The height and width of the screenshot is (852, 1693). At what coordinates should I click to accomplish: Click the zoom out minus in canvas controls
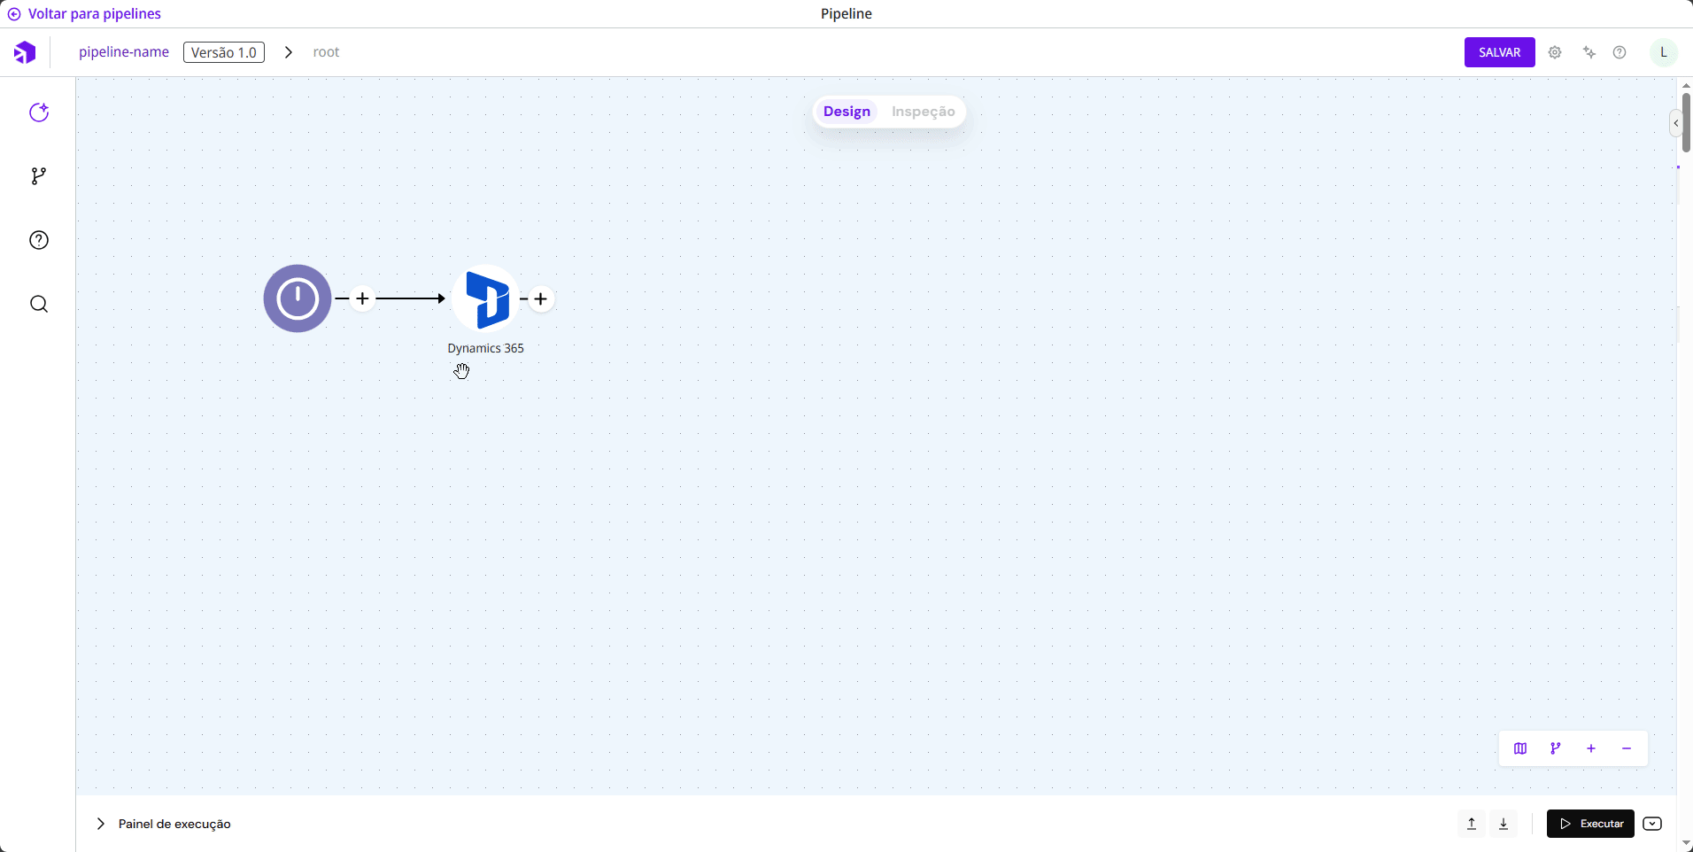pos(1627,748)
